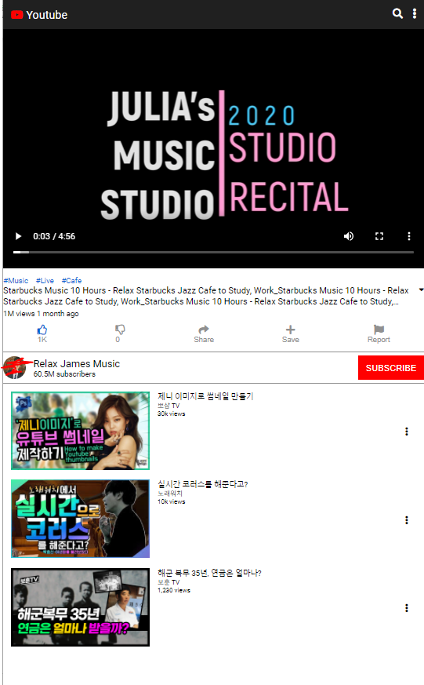Image resolution: width=424 pixels, height=685 pixels.
Task: Open Relax James Music channel avatar
Action: coord(15,367)
